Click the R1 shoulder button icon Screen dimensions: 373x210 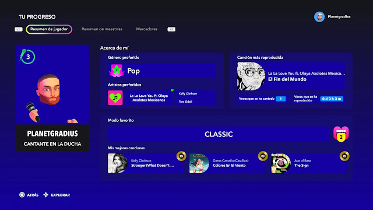click(x=171, y=29)
